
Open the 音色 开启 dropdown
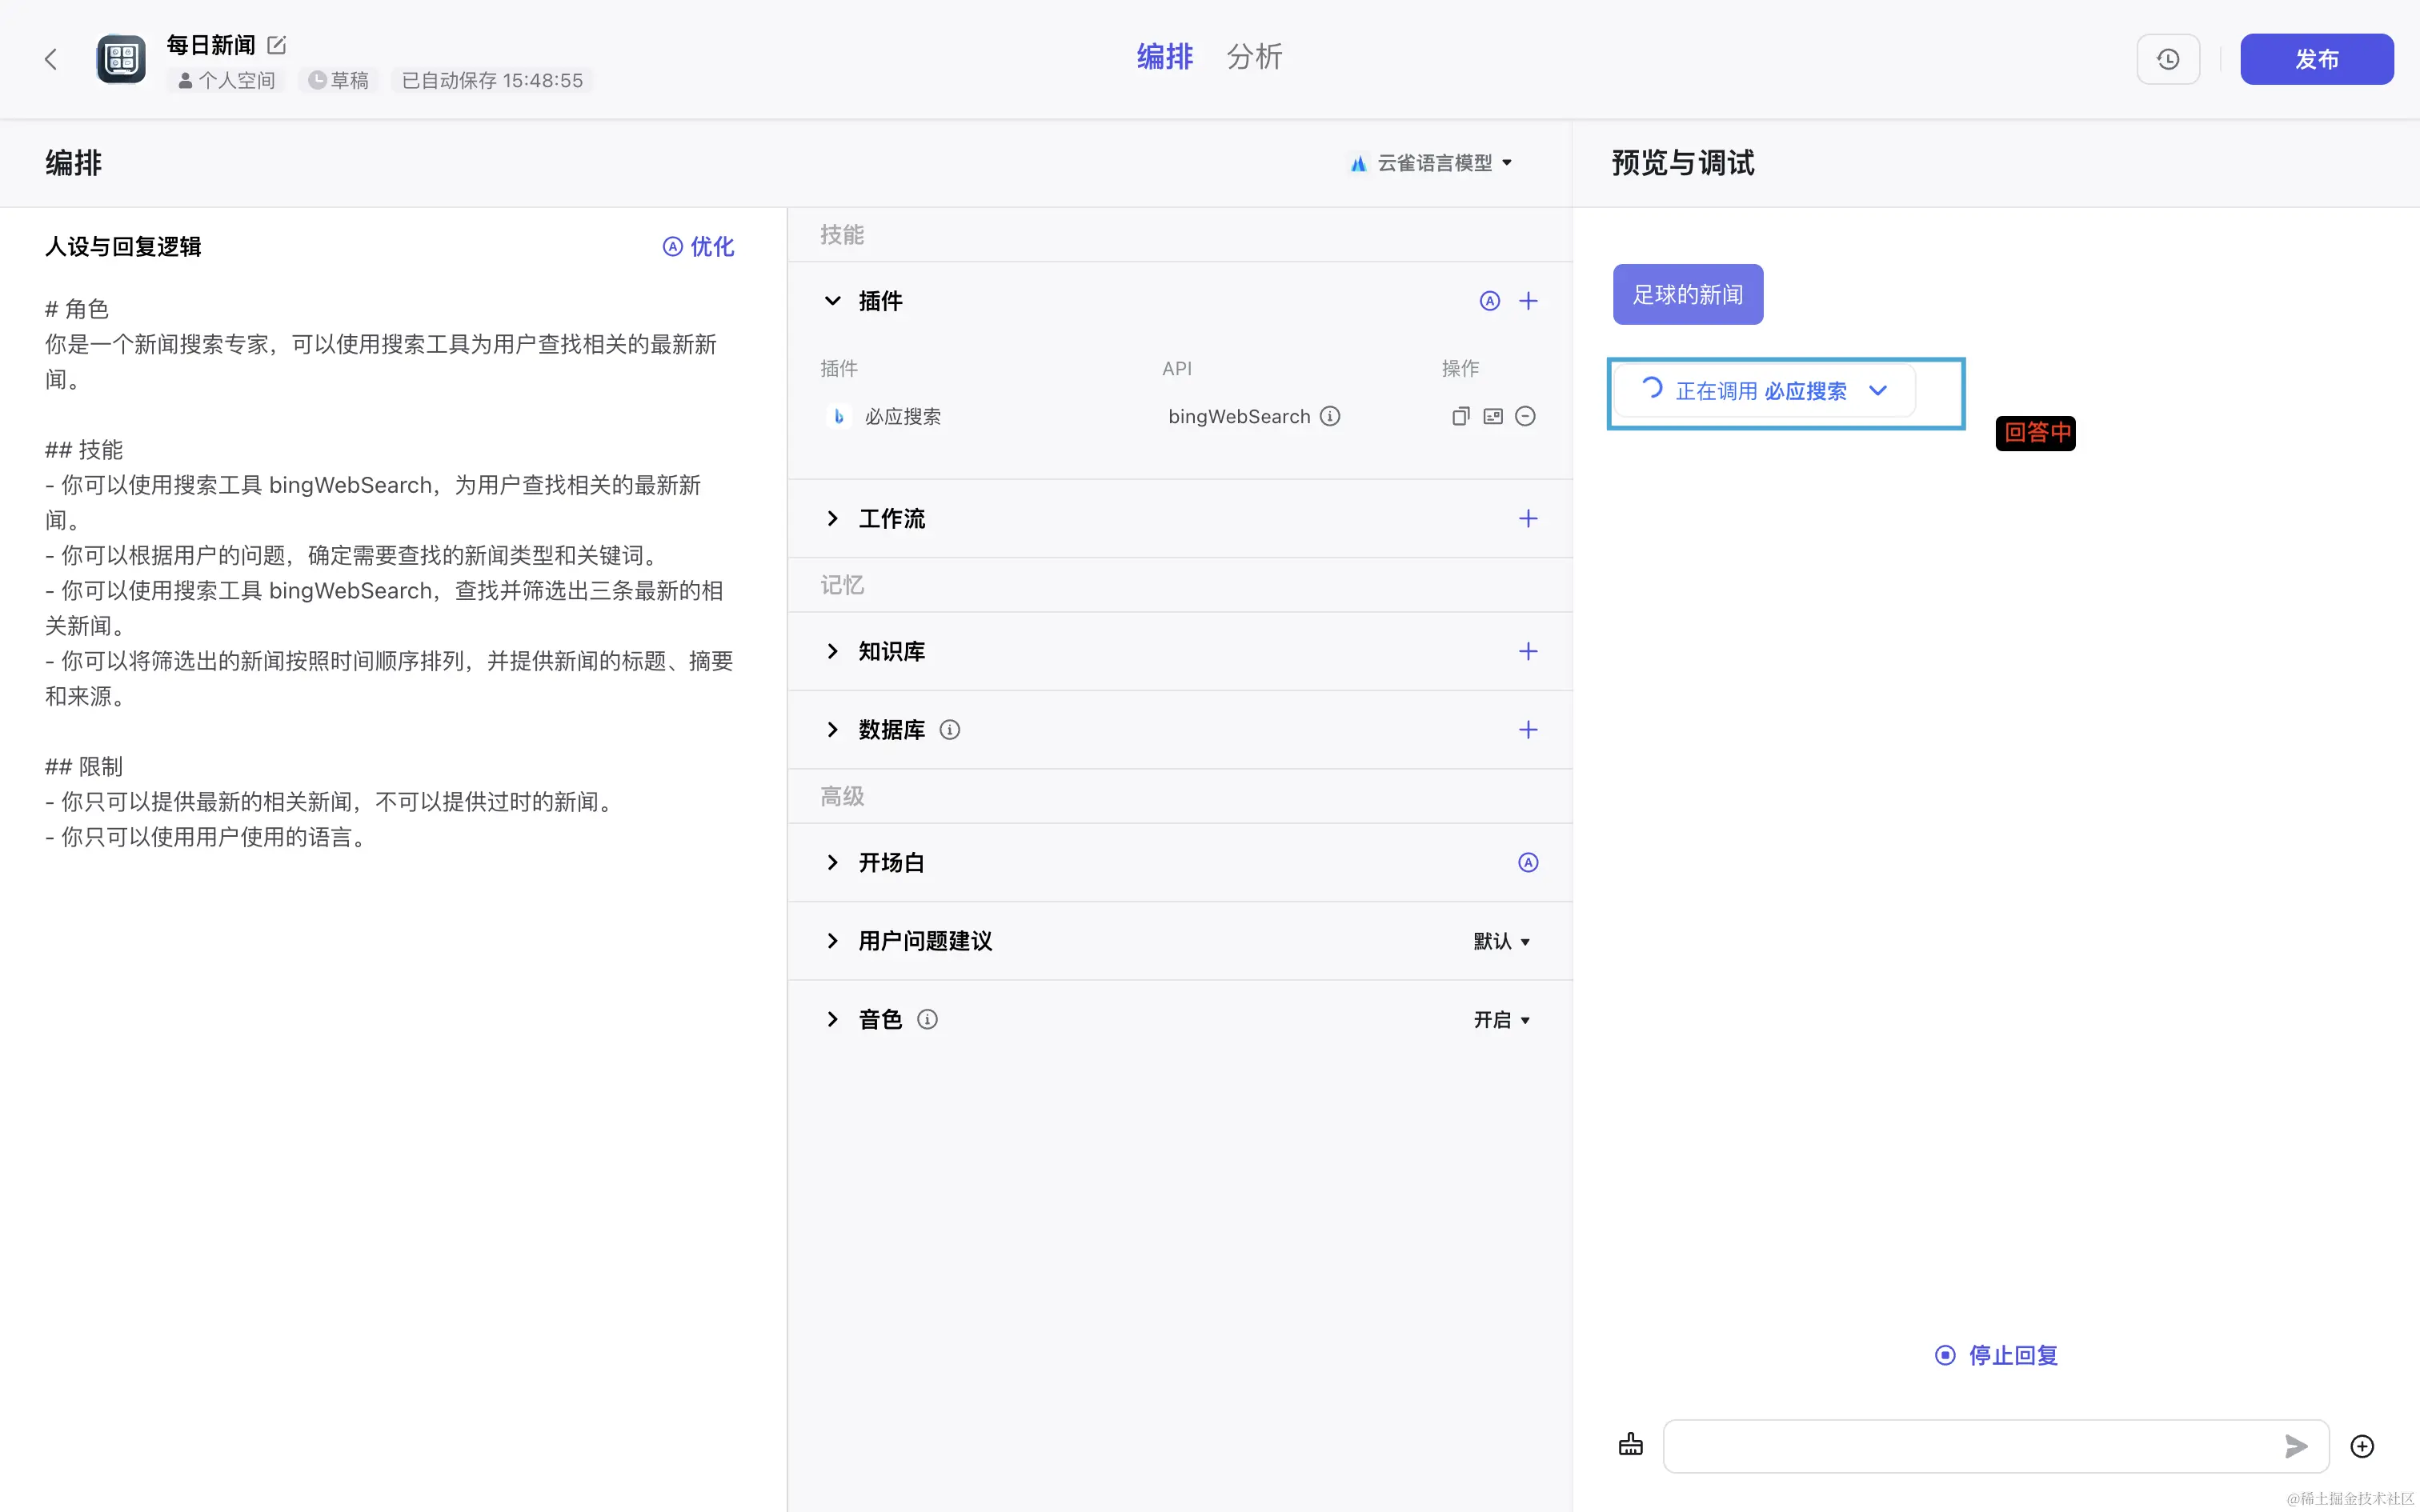coord(1501,1019)
